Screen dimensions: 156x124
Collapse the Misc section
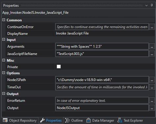tap(4, 60)
